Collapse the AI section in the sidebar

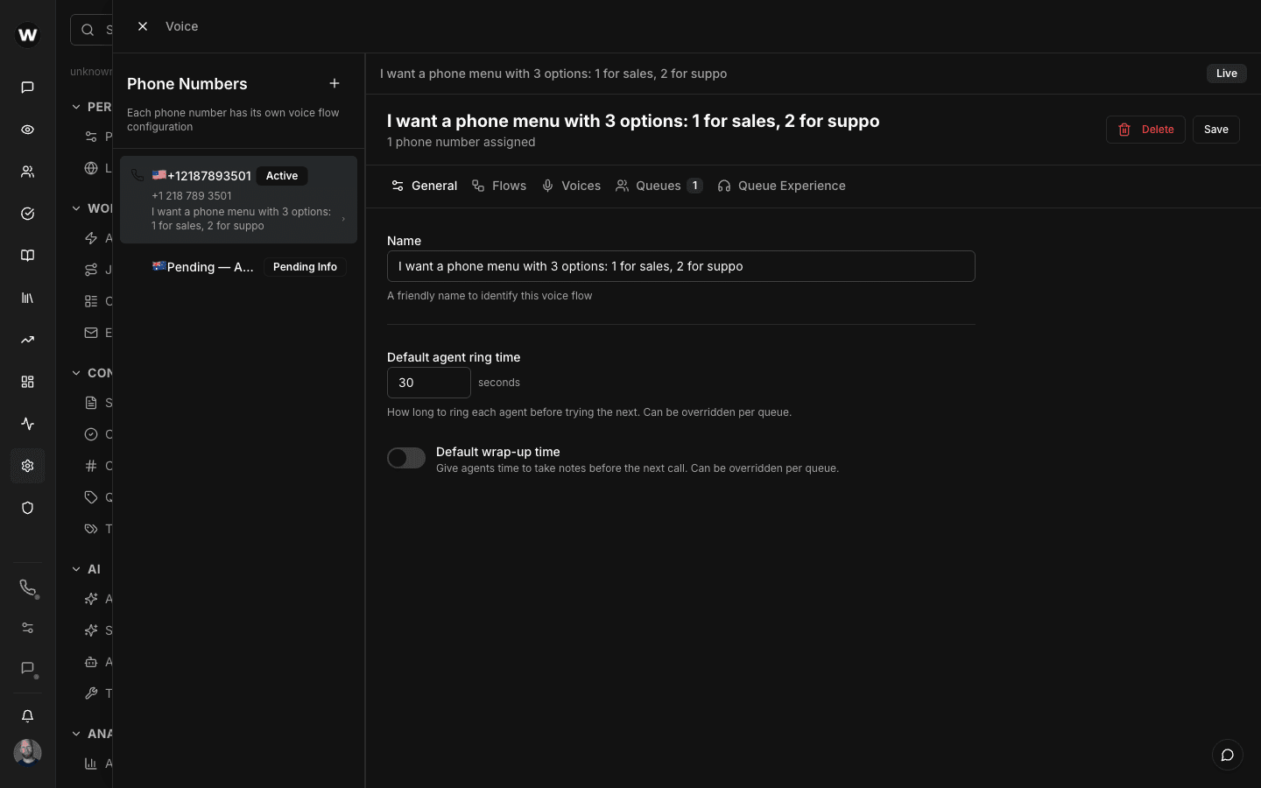pyautogui.click(x=76, y=568)
